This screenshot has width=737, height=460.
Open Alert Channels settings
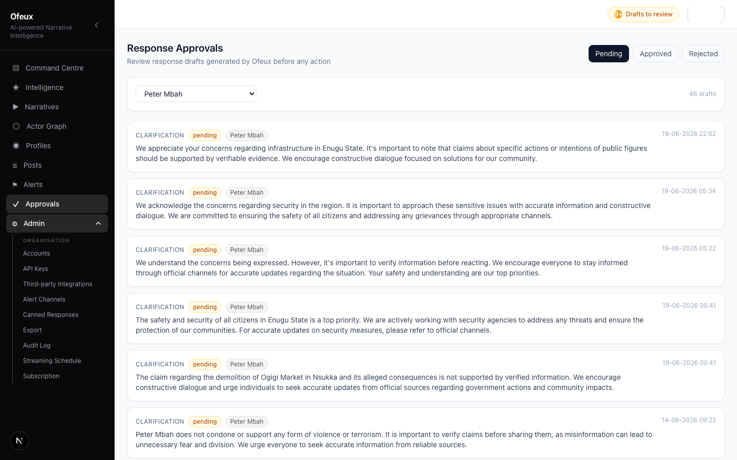click(x=44, y=300)
